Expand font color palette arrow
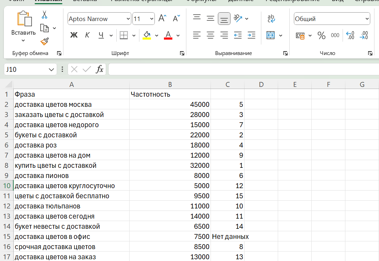379x261 pixels. pyautogui.click(x=178, y=35)
